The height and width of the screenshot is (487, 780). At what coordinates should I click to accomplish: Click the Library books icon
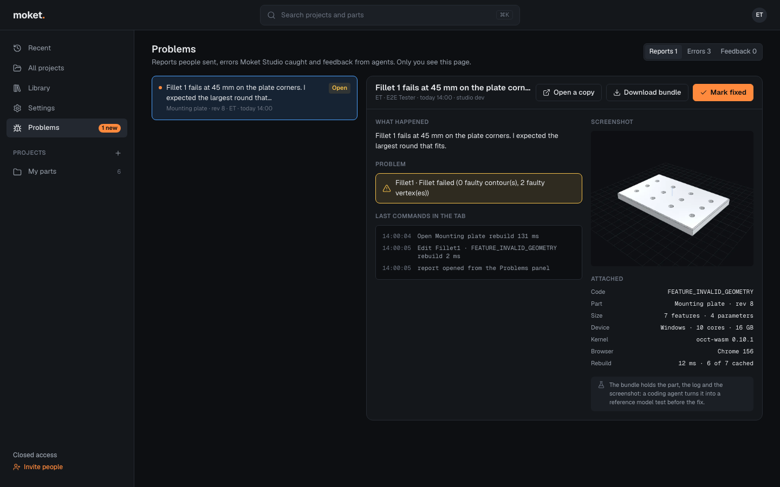click(x=17, y=88)
